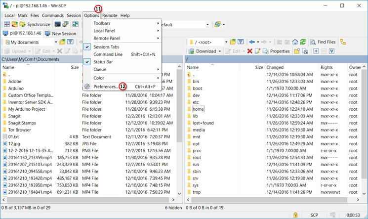
Task: Create new remote folder icon
Action: [x=297, y=51]
